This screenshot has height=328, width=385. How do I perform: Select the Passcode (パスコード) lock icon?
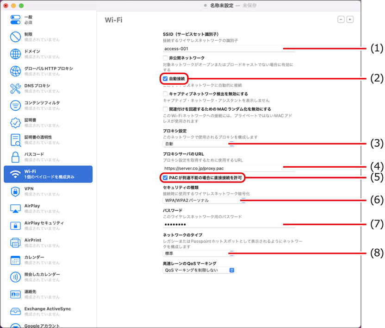15,157
